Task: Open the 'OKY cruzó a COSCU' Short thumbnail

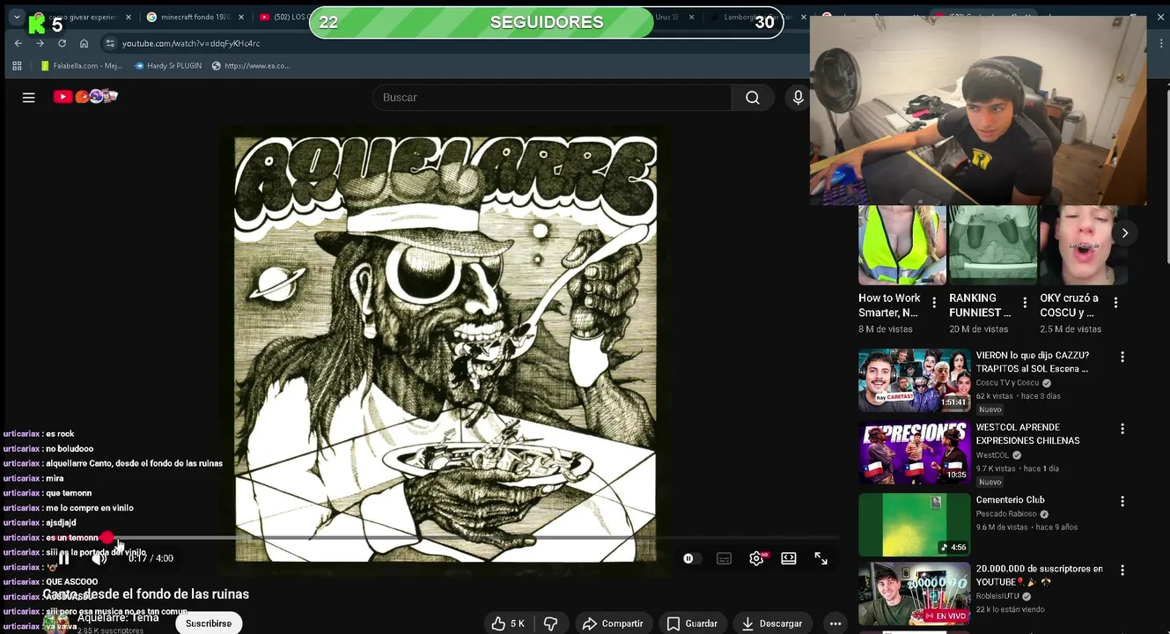Action: tap(1084, 246)
